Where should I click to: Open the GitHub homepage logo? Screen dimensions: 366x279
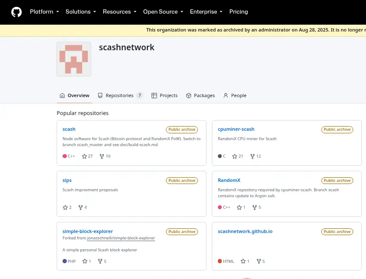pos(16,12)
